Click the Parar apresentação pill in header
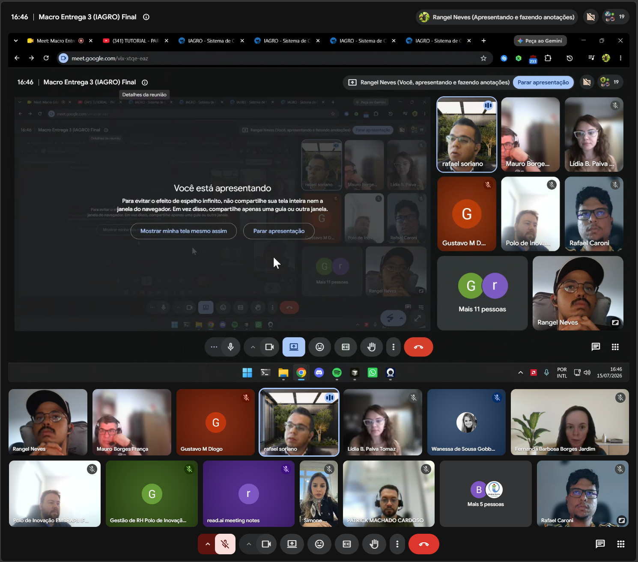This screenshot has height=562, width=638. click(543, 82)
